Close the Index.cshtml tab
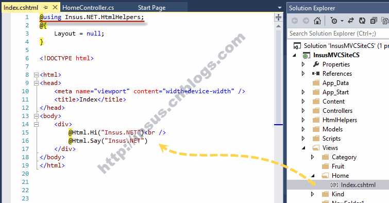 55,7
